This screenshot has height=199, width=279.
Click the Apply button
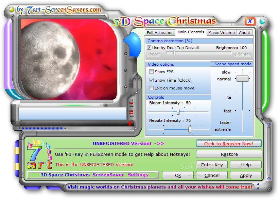(246, 175)
